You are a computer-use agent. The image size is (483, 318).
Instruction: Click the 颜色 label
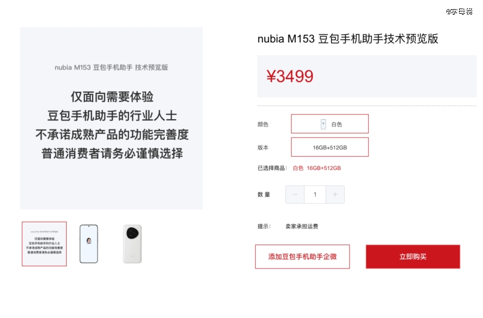[x=263, y=124]
